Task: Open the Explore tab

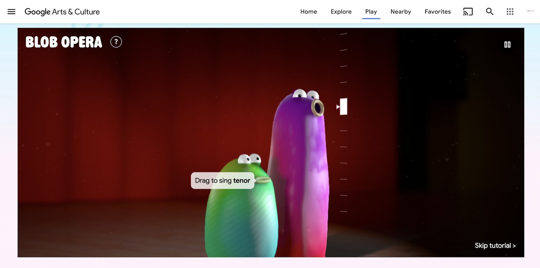Action: (x=341, y=12)
